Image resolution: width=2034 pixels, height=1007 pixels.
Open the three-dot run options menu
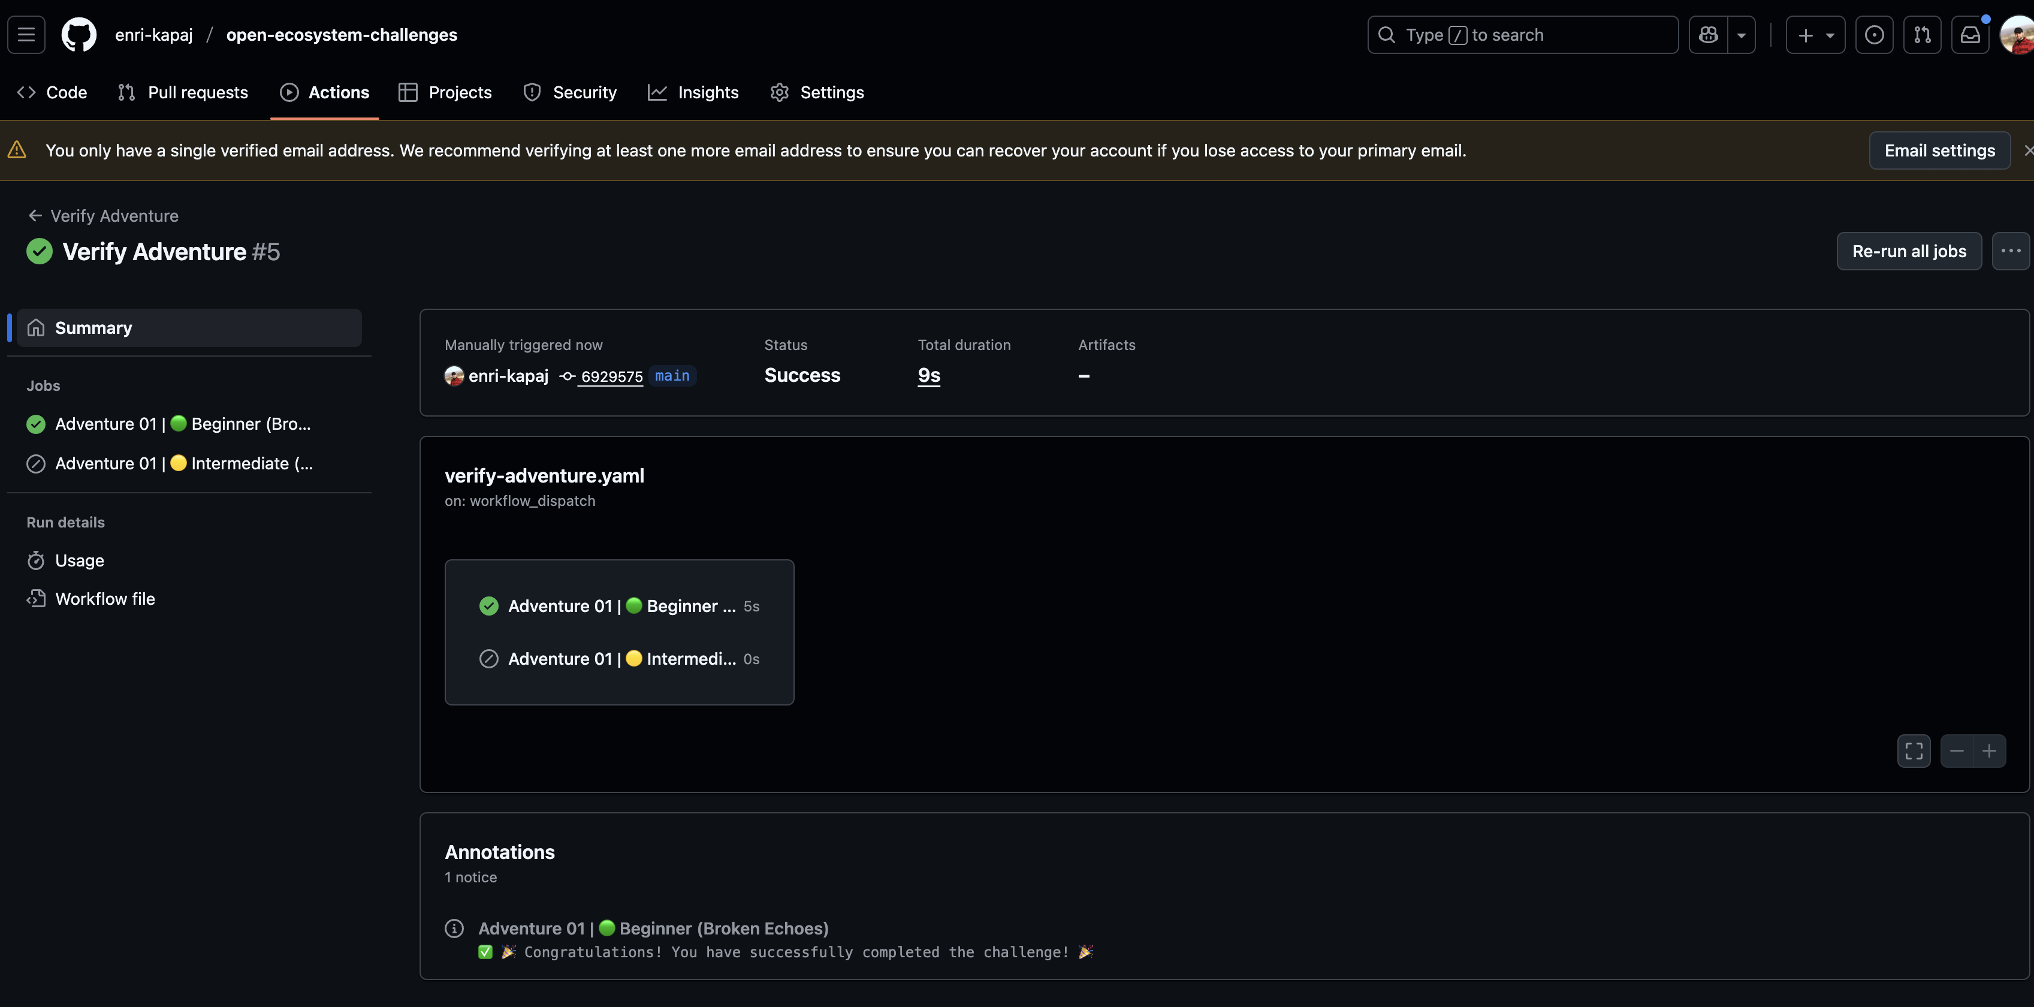click(2010, 251)
